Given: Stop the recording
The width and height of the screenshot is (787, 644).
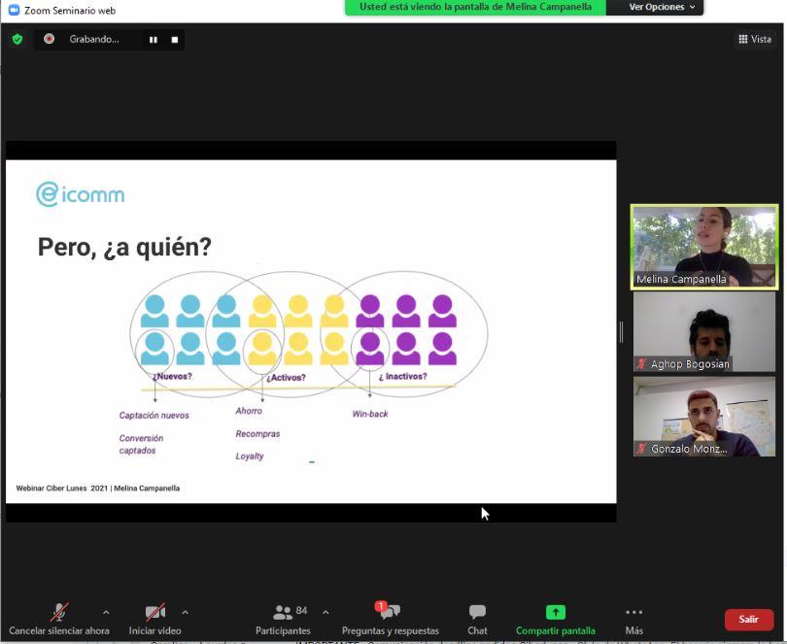Looking at the screenshot, I should tap(175, 40).
